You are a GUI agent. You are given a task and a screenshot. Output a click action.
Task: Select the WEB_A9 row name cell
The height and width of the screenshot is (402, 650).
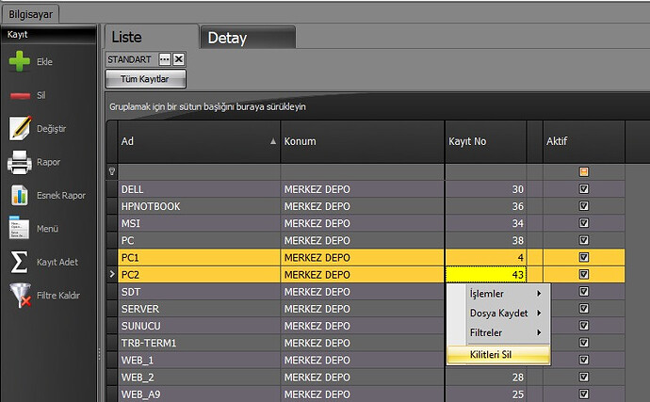click(x=199, y=394)
